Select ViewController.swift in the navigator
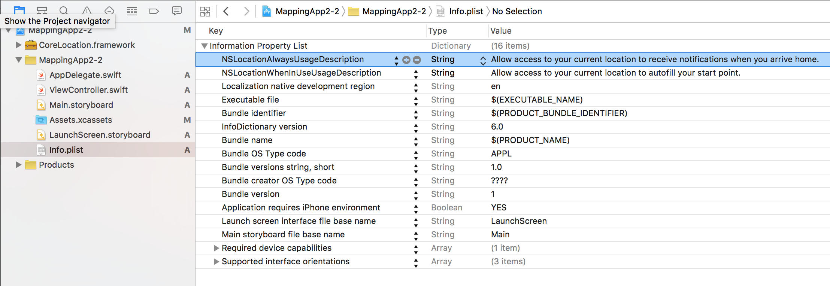This screenshot has width=830, height=286. (x=88, y=90)
